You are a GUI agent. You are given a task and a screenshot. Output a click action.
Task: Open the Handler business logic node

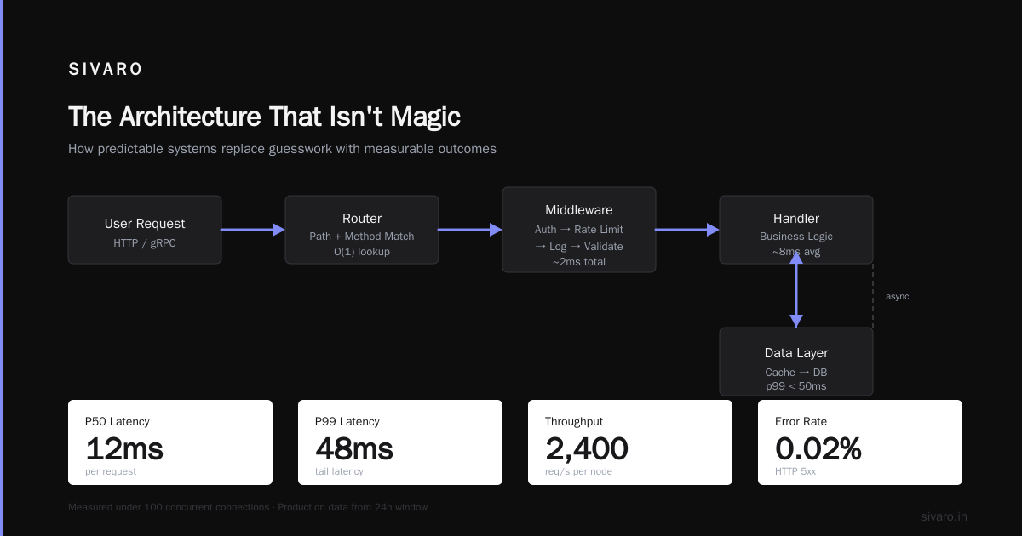pyautogui.click(x=796, y=230)
